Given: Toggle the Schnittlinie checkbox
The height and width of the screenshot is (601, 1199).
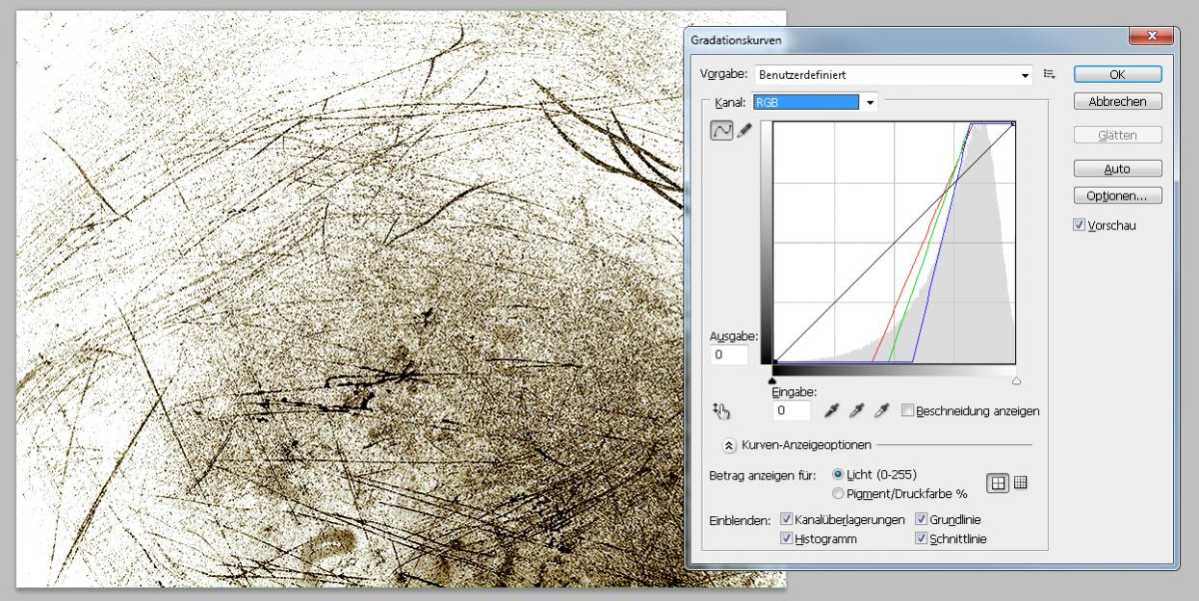Looking at the screenshot, I should click(921, 538).
